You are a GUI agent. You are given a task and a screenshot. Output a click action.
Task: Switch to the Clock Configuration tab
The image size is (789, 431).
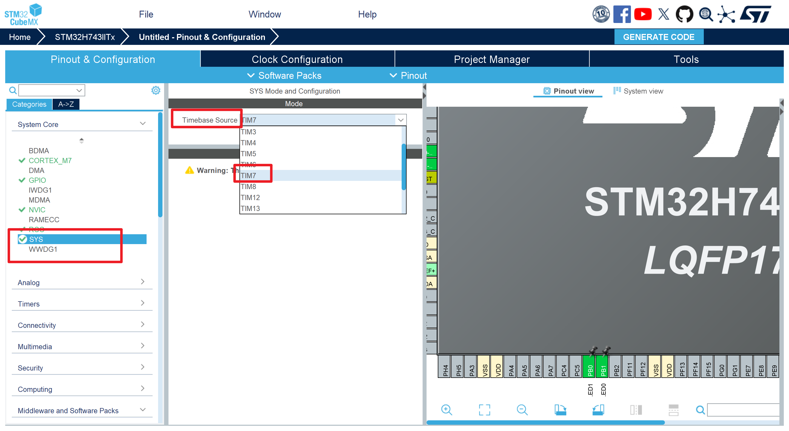(298, 59)
